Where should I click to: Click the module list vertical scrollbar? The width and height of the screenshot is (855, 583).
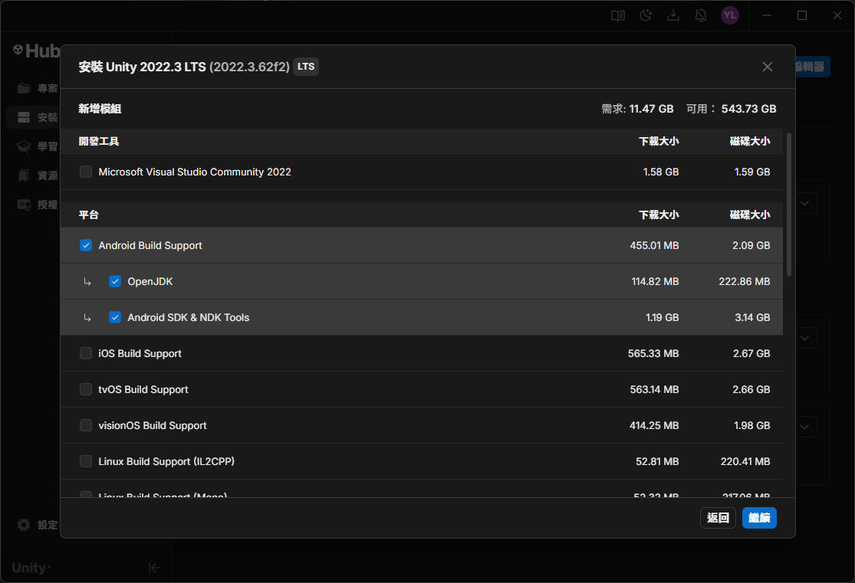(x=789, y=205)
